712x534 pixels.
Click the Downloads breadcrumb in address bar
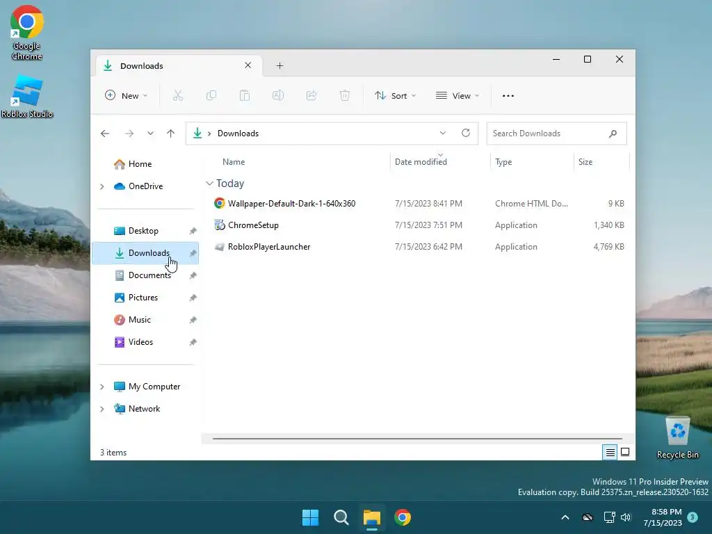(238, 133)
